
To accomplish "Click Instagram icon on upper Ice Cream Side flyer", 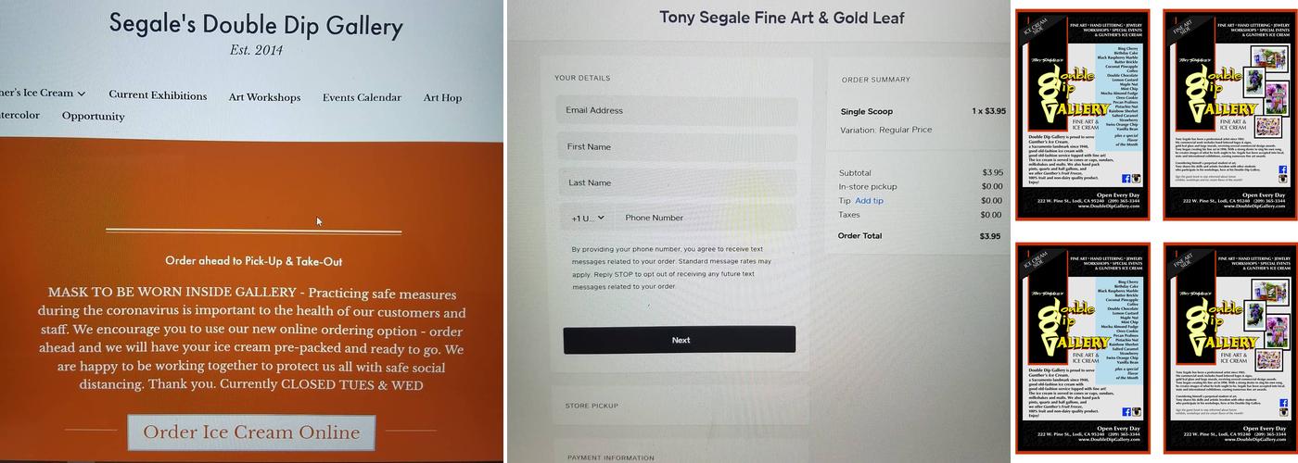I will pyautogui.click(x=1137, y=178).
